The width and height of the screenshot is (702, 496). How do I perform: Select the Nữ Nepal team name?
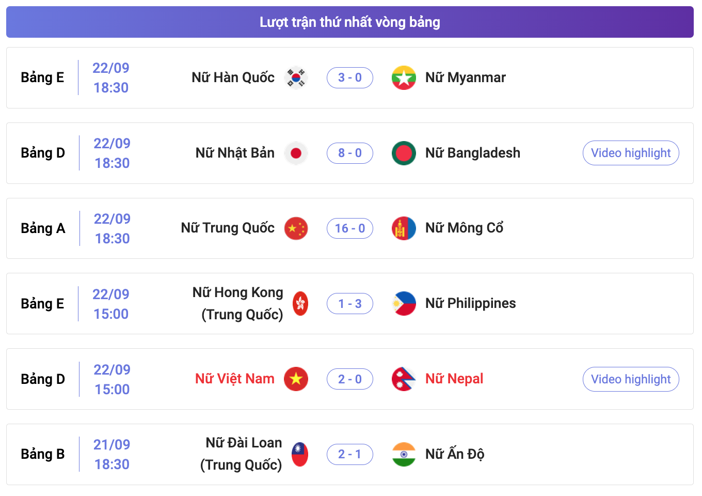[x=454, y=379]
